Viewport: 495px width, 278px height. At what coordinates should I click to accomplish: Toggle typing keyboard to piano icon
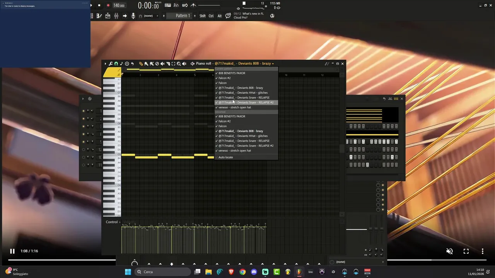point(168,5)
